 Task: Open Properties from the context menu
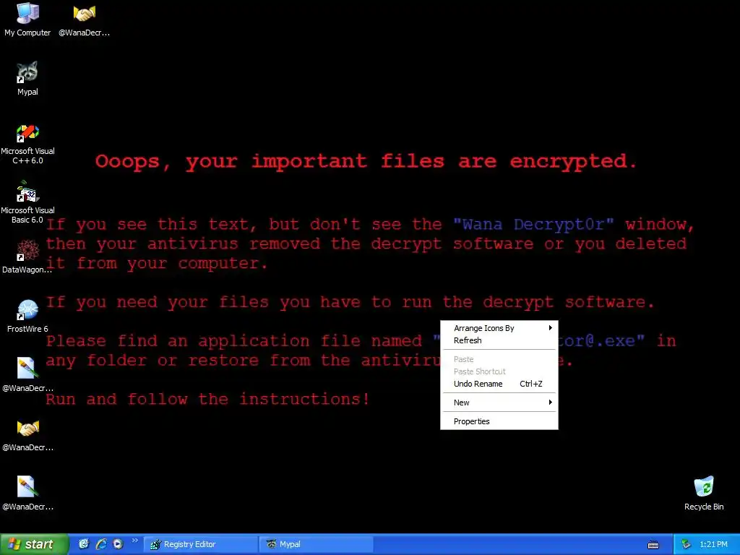click(x=499, y=421)
